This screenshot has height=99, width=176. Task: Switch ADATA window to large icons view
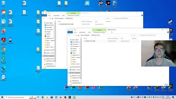(x=167, y=85)
